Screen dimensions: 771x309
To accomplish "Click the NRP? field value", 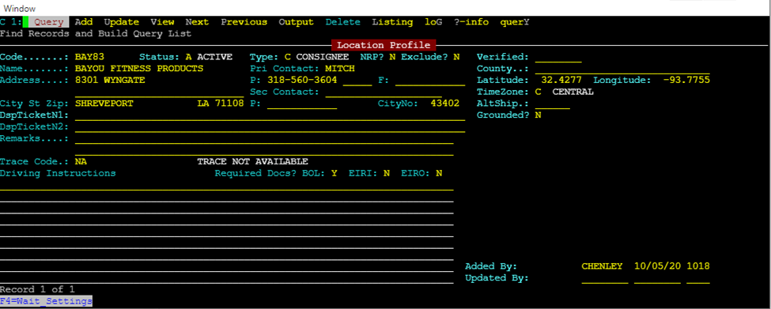I will click(392, 57).
